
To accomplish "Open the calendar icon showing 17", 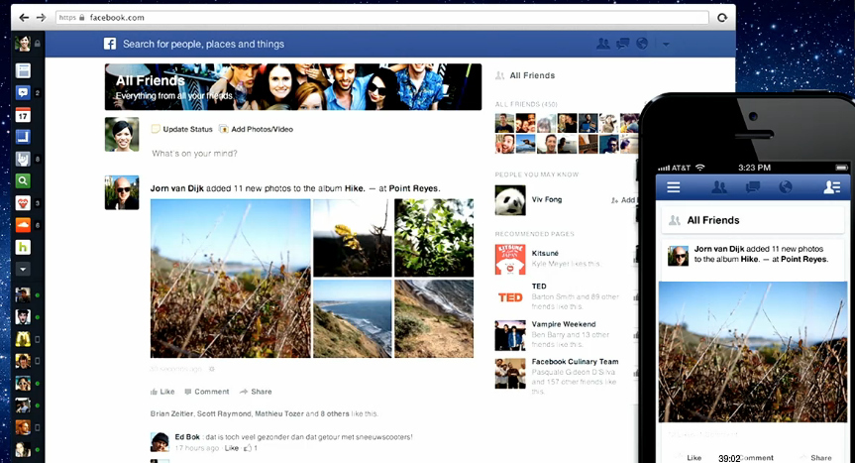I will tap(23, 115).
